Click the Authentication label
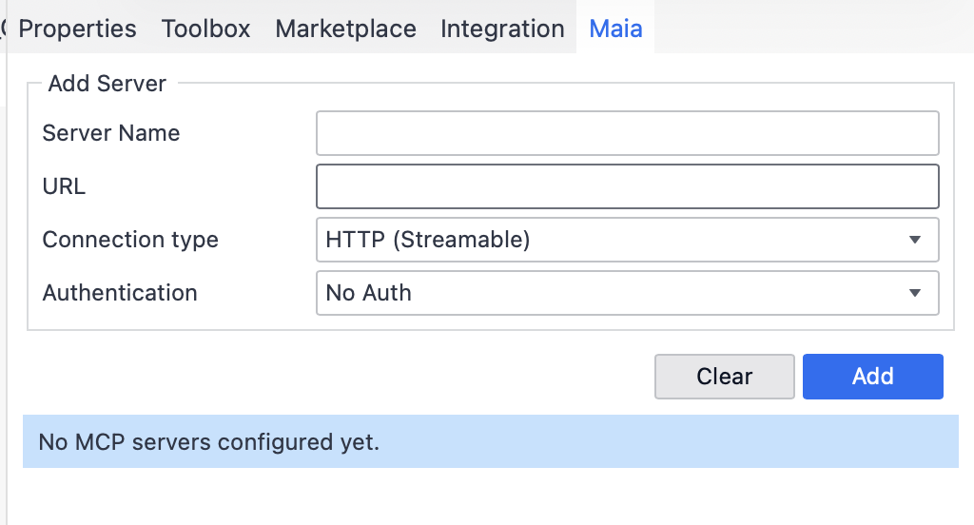The image size is (974, 525). point(120,293)
